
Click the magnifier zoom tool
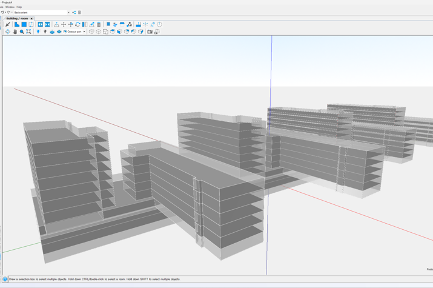point(22,32)
